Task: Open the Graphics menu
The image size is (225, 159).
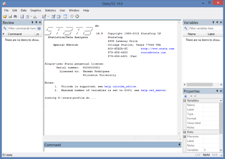Action: pyautogui.click(x=36, y=10)
